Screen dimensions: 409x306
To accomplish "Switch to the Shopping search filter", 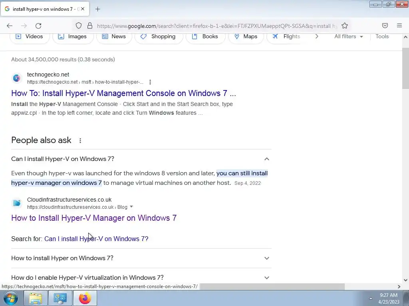I will pyautogui.click(x=159, y=37).
